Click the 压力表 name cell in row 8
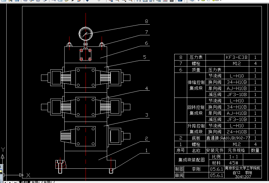Image resolution: width=269 pixels, height=183 pixels. pyautogui.click(x=196, y=57)
